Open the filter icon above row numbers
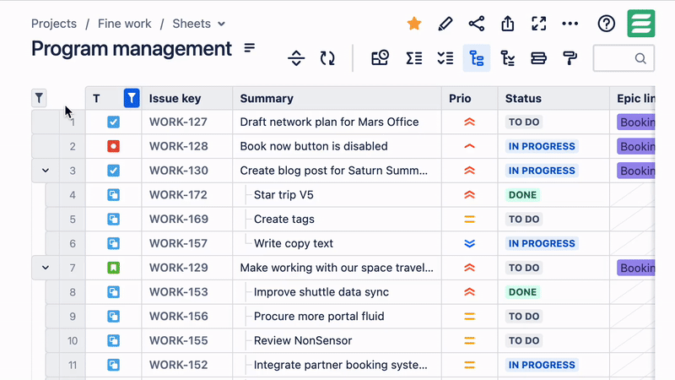 click(x=39, y=98)
